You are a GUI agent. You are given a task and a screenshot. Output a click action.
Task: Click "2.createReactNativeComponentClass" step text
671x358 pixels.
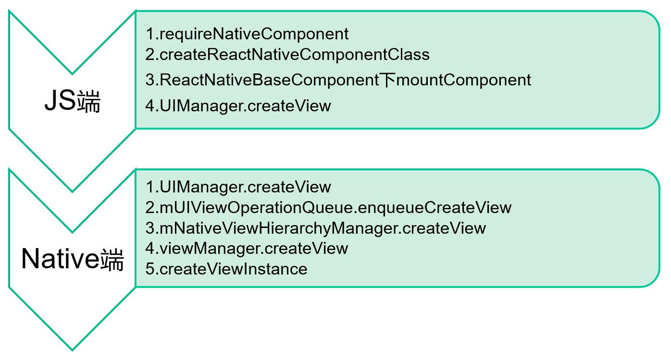[x=287, y=55]
